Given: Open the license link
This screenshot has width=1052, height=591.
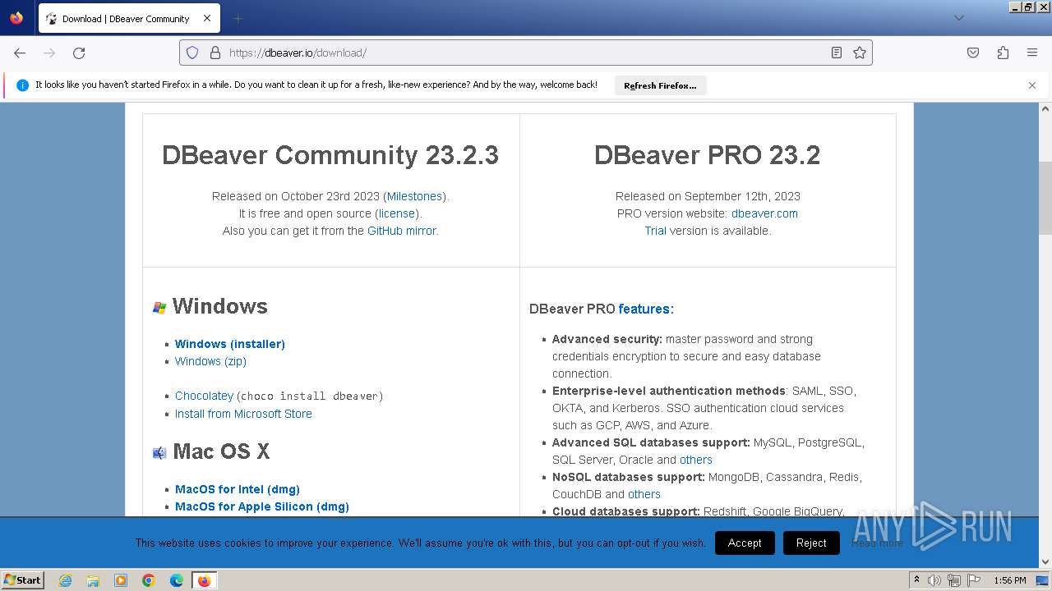Looking at the screenshot, I should [397, 213].
